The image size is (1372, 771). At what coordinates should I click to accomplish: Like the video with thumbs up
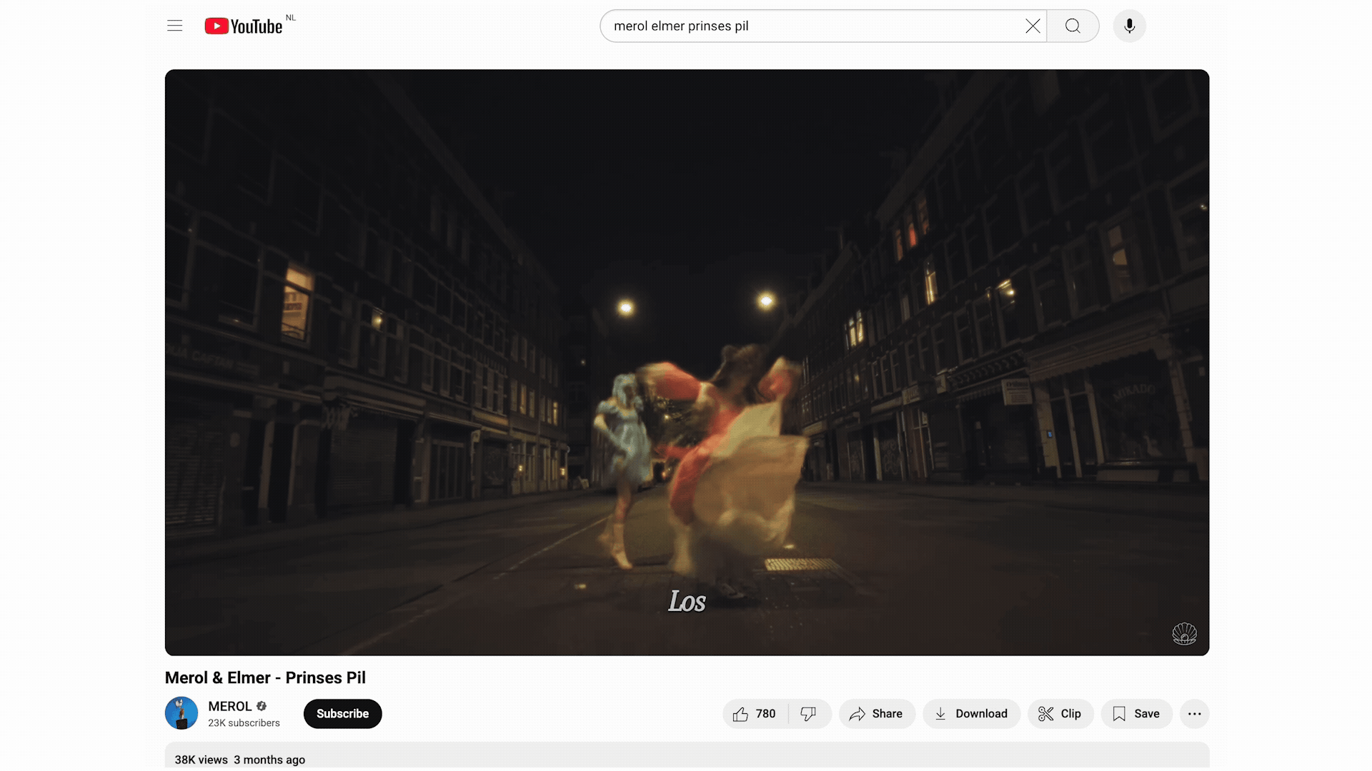click(755, 714)
